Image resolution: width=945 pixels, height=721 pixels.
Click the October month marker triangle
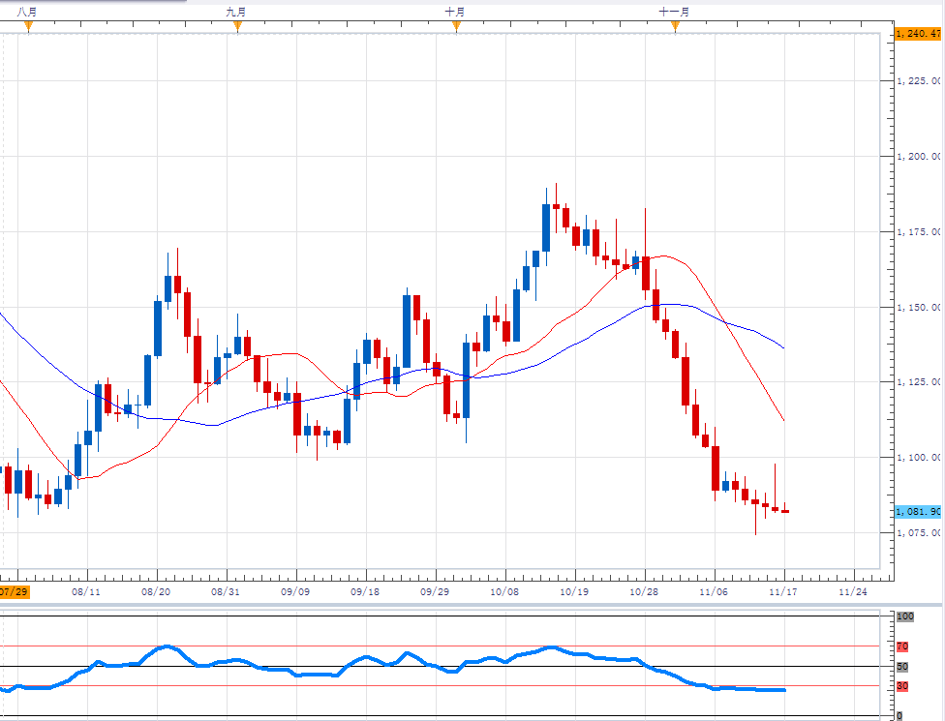pyautogui.click(x=456, y=26)
